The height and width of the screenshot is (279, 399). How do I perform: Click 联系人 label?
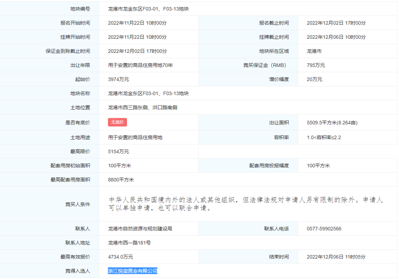(x=83, y=229)
